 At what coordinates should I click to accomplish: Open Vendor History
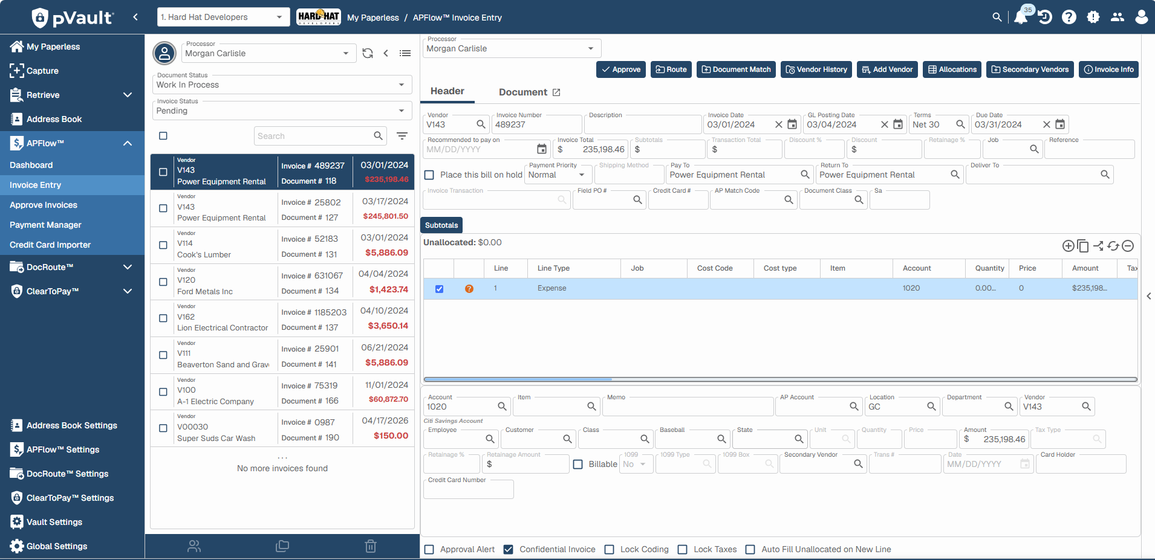[816, 69]
